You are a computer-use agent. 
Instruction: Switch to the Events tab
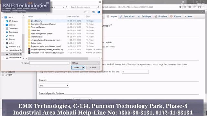click(176, 16)
